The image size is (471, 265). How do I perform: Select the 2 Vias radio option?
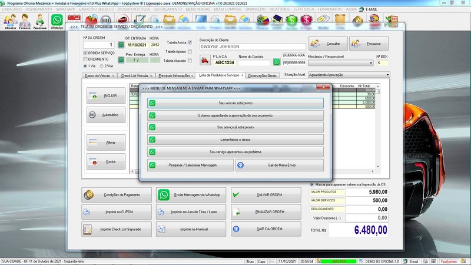click(102, 66)
